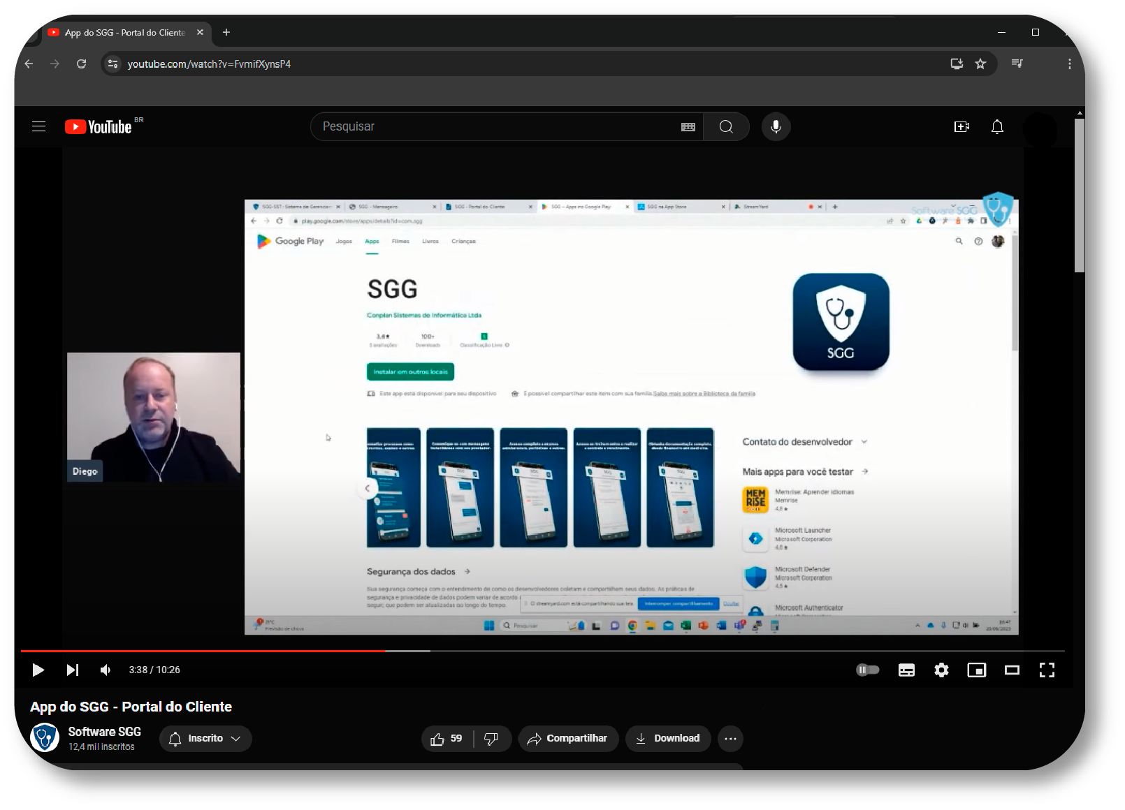
Task: Dislike the video
Action: pos(491,739)
